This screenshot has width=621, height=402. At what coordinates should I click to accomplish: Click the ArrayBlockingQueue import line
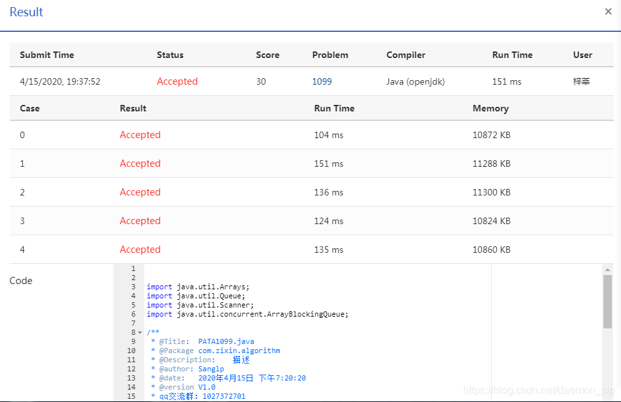pyautogui.click(x=247, y=314)
